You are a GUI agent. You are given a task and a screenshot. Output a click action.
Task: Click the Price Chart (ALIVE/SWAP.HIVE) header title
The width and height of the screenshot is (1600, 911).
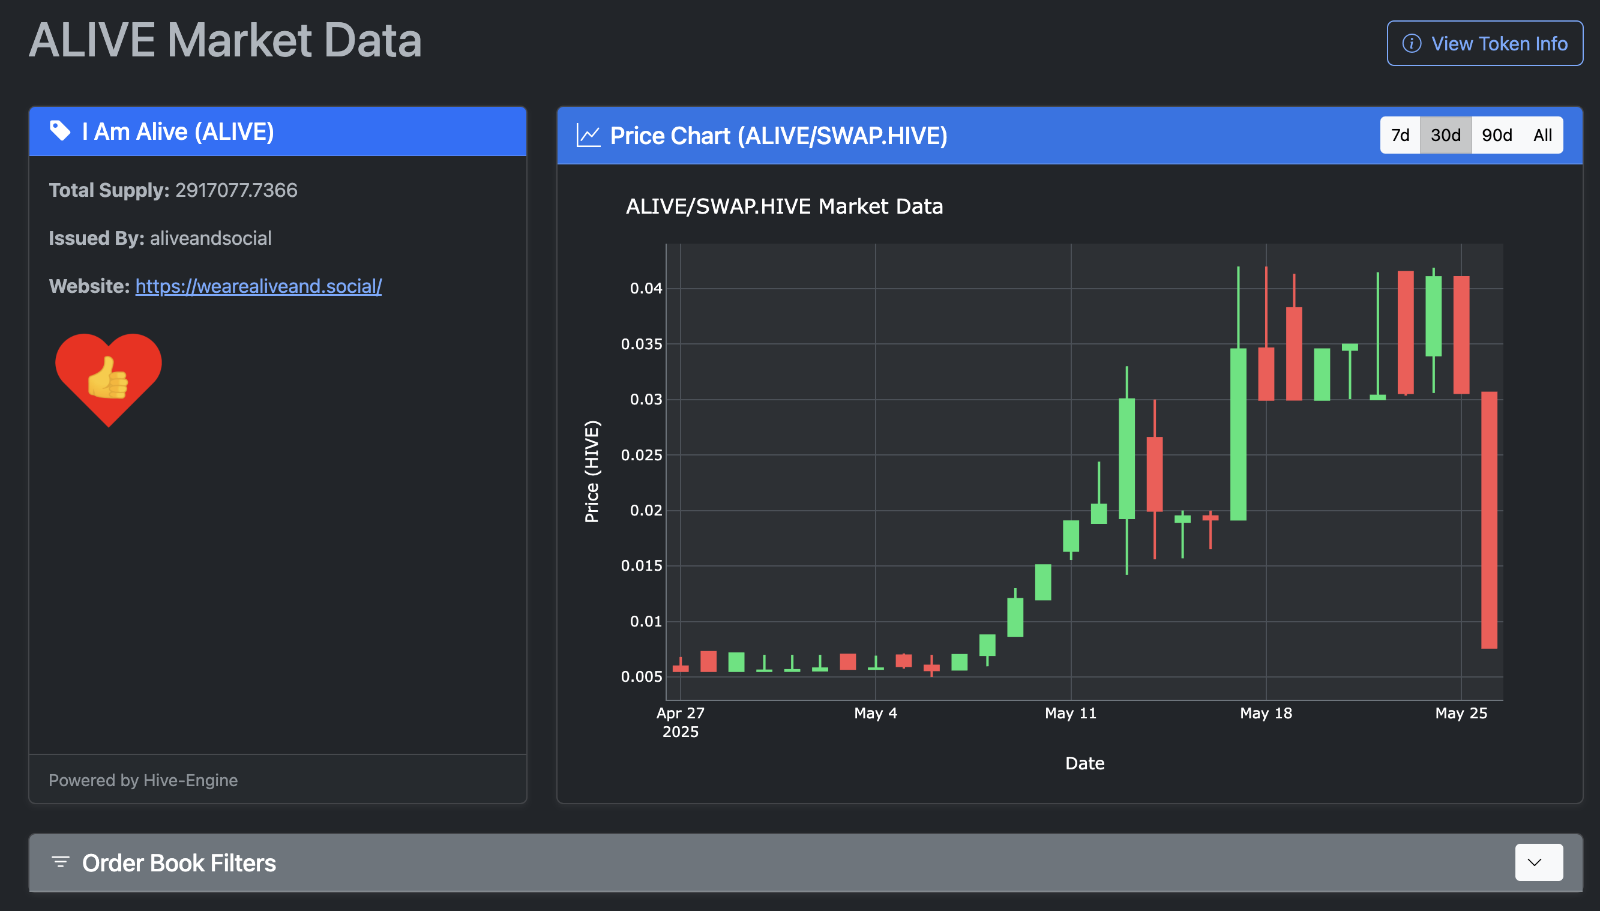click(x=778, y=136)
